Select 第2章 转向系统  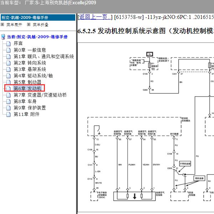pos(30,63)
